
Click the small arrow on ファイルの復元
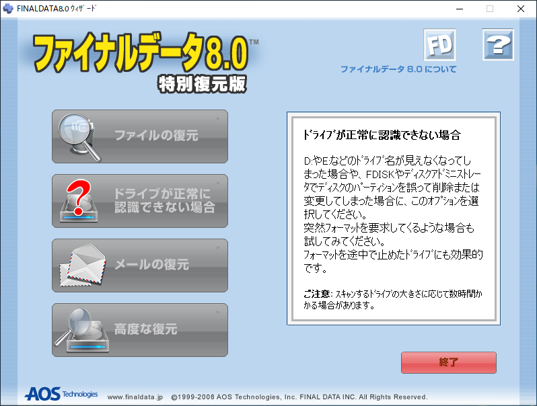[x=219, y=119]
